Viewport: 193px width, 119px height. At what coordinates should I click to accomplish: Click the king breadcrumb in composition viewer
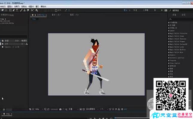(34, 19)
